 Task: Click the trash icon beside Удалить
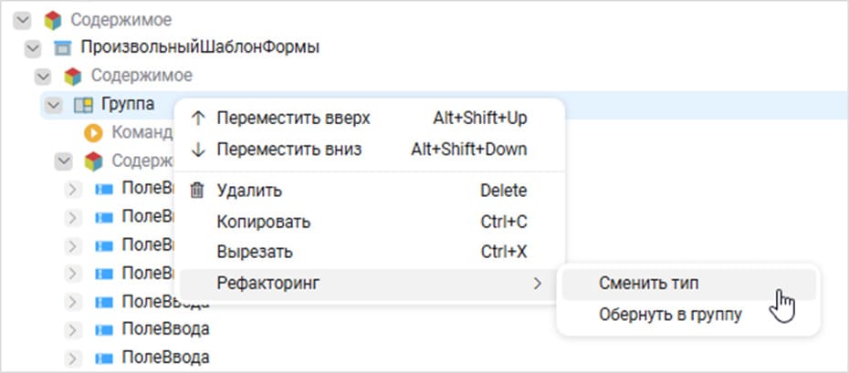196,191
